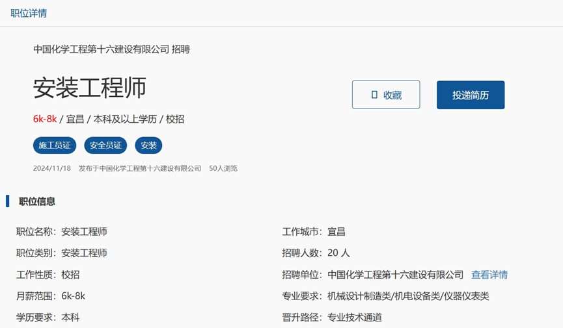Click the 招聘单位 company name value

(395, 275)
